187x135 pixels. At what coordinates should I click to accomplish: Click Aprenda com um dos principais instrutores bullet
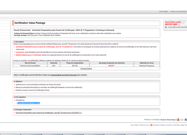[38, 85]
